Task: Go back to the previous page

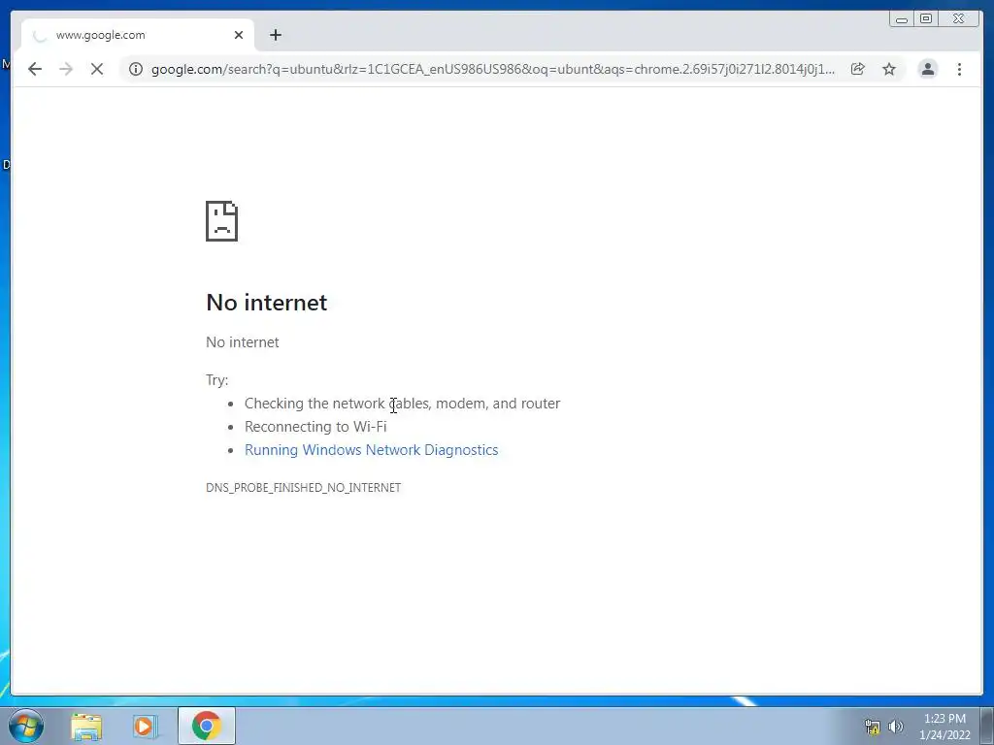Action: [35, 69]
